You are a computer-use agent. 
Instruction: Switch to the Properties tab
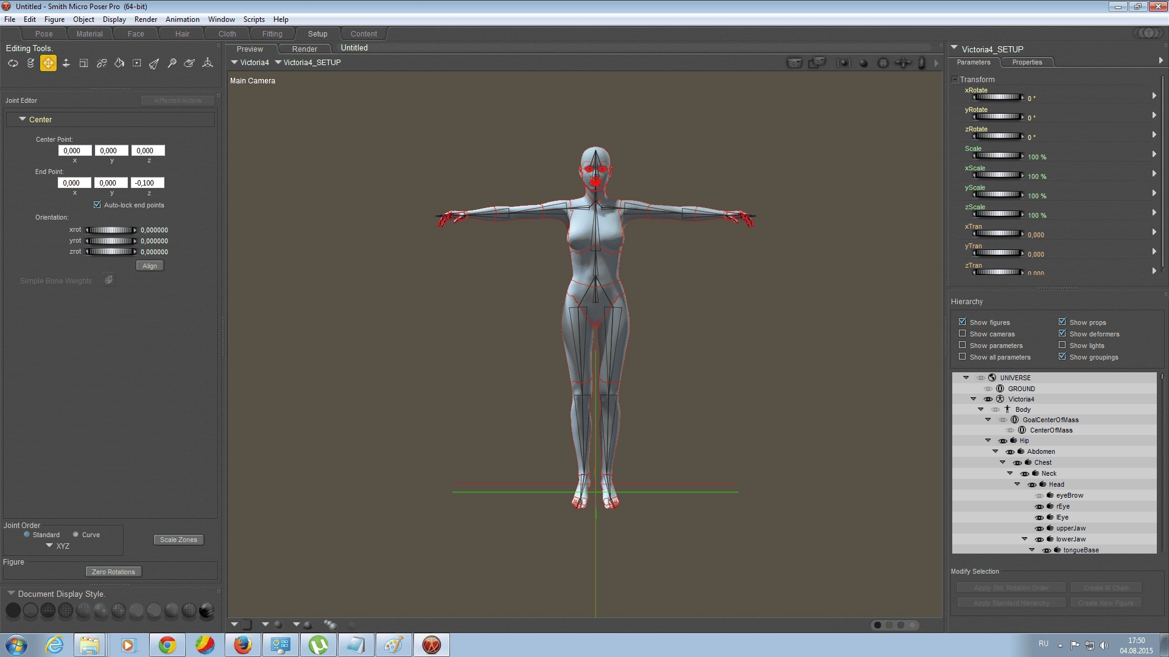(1027, 62)
